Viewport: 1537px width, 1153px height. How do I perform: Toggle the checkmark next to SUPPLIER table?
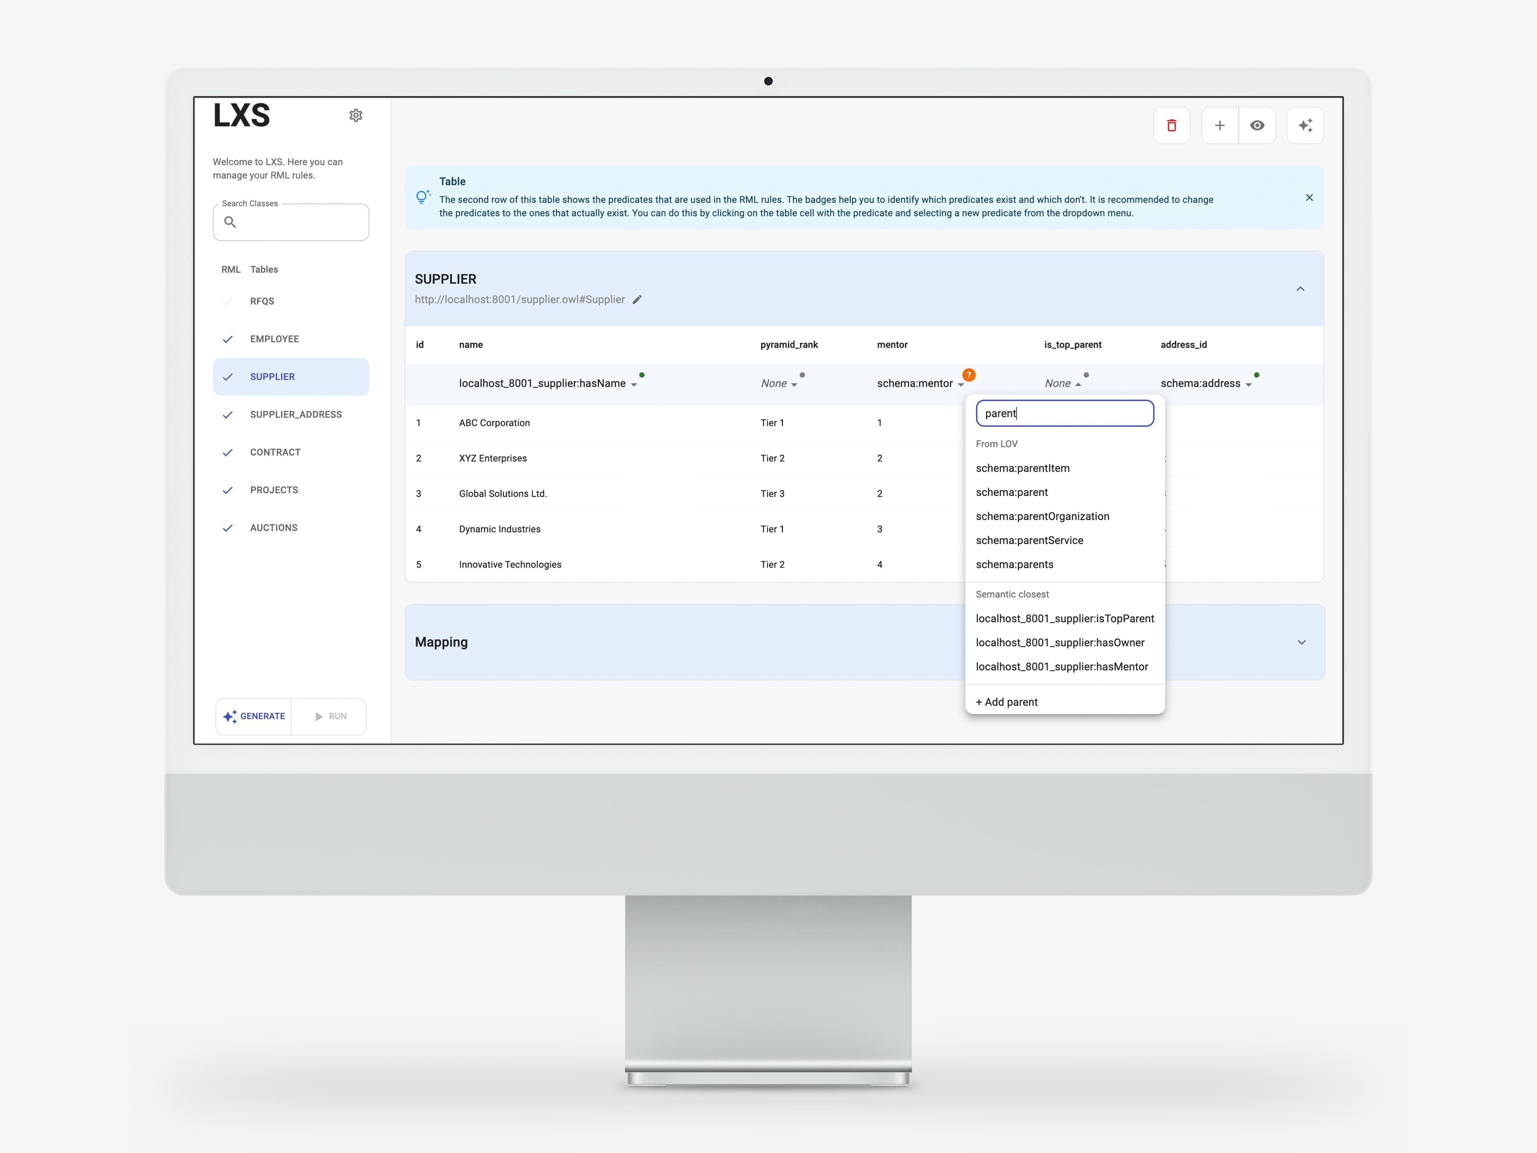click(x=228, y=377)
